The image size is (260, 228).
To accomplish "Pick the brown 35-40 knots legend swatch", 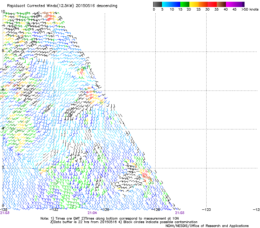I will 221,4.
